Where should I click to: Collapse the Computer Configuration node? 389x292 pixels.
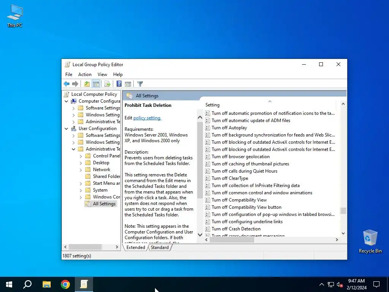click(66, 101)
